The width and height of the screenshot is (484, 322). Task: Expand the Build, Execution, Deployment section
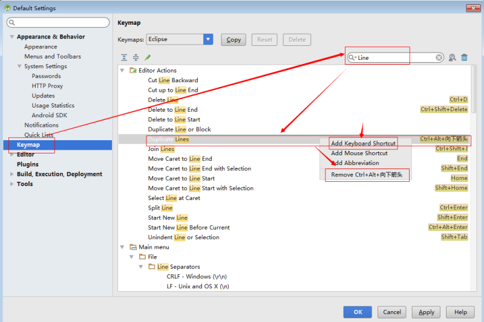pos(11,174)
